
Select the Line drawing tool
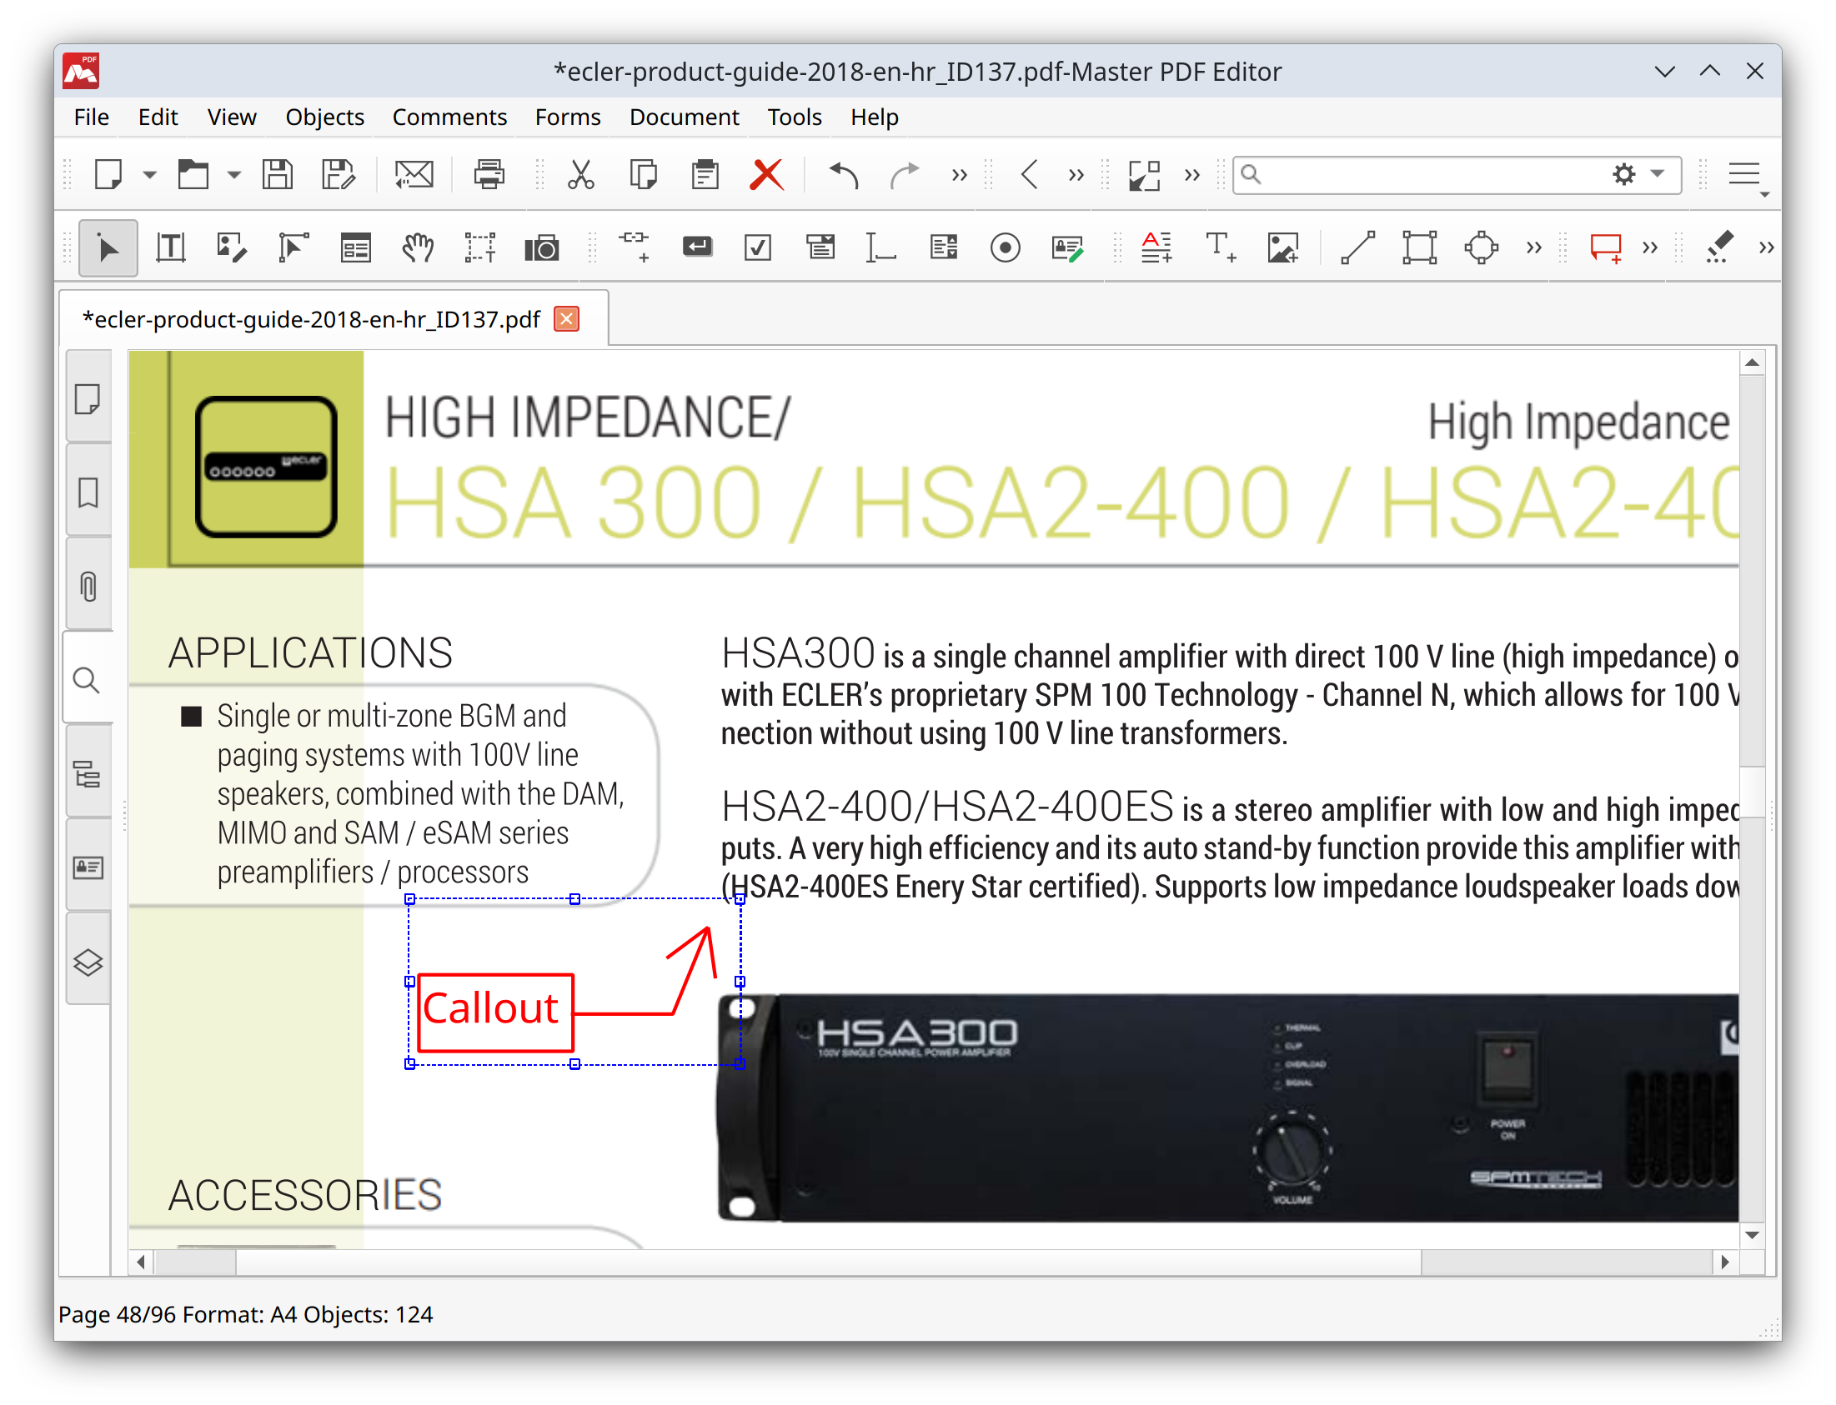pyautogui.click(x=1357, y=247)
